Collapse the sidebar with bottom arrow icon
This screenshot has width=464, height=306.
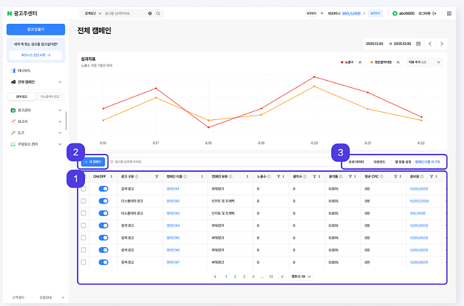pos(63,297)
